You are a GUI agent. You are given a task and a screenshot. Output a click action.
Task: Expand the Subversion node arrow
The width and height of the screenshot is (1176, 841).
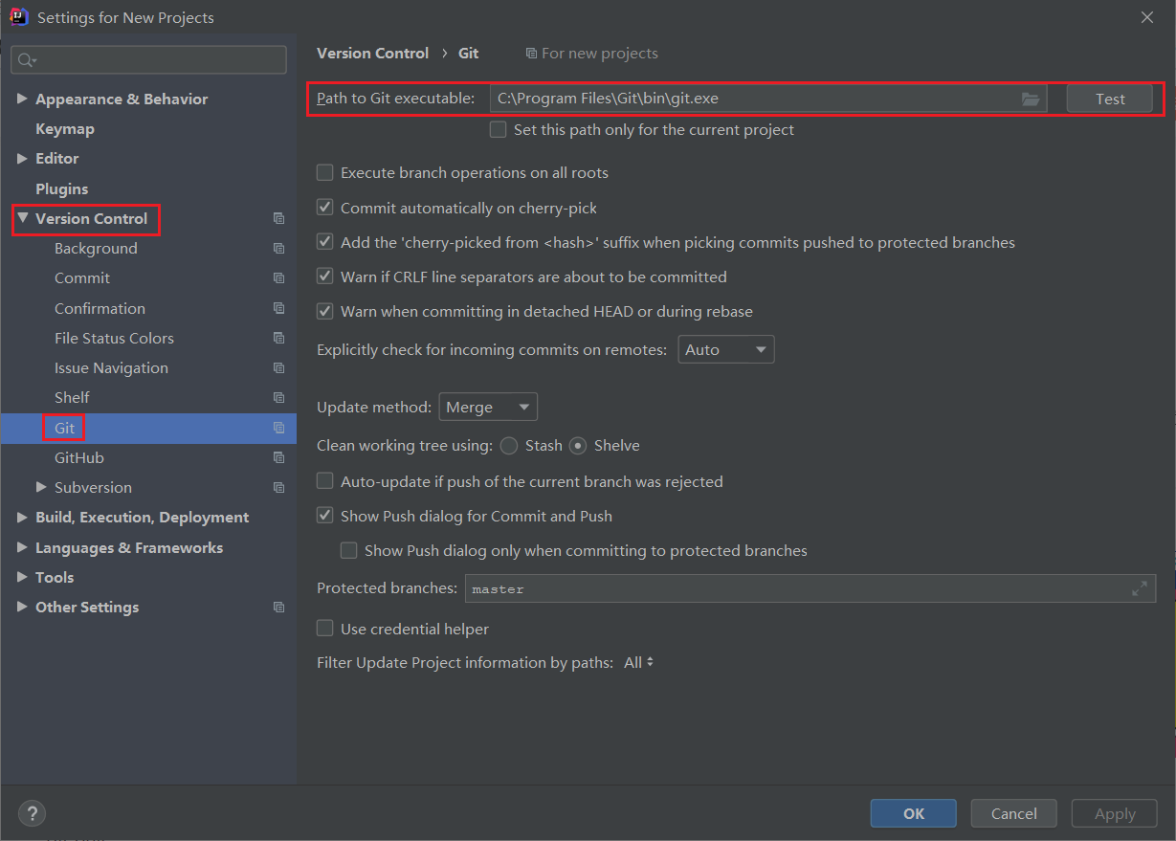tap(41, 487)
